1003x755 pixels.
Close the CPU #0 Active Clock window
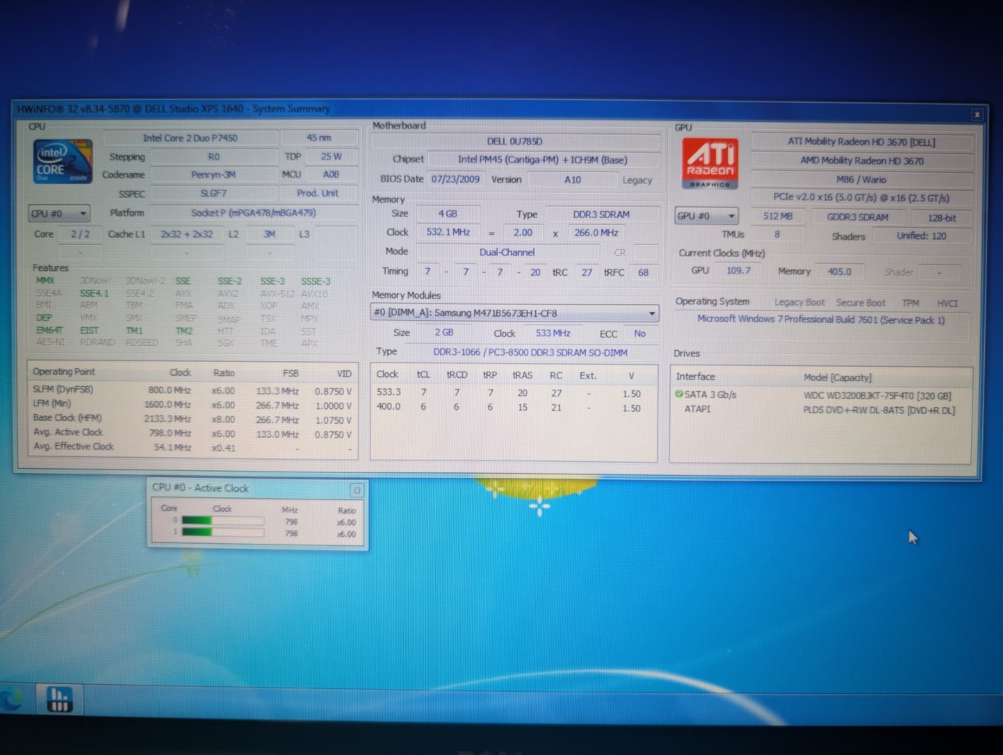point(356,490)
